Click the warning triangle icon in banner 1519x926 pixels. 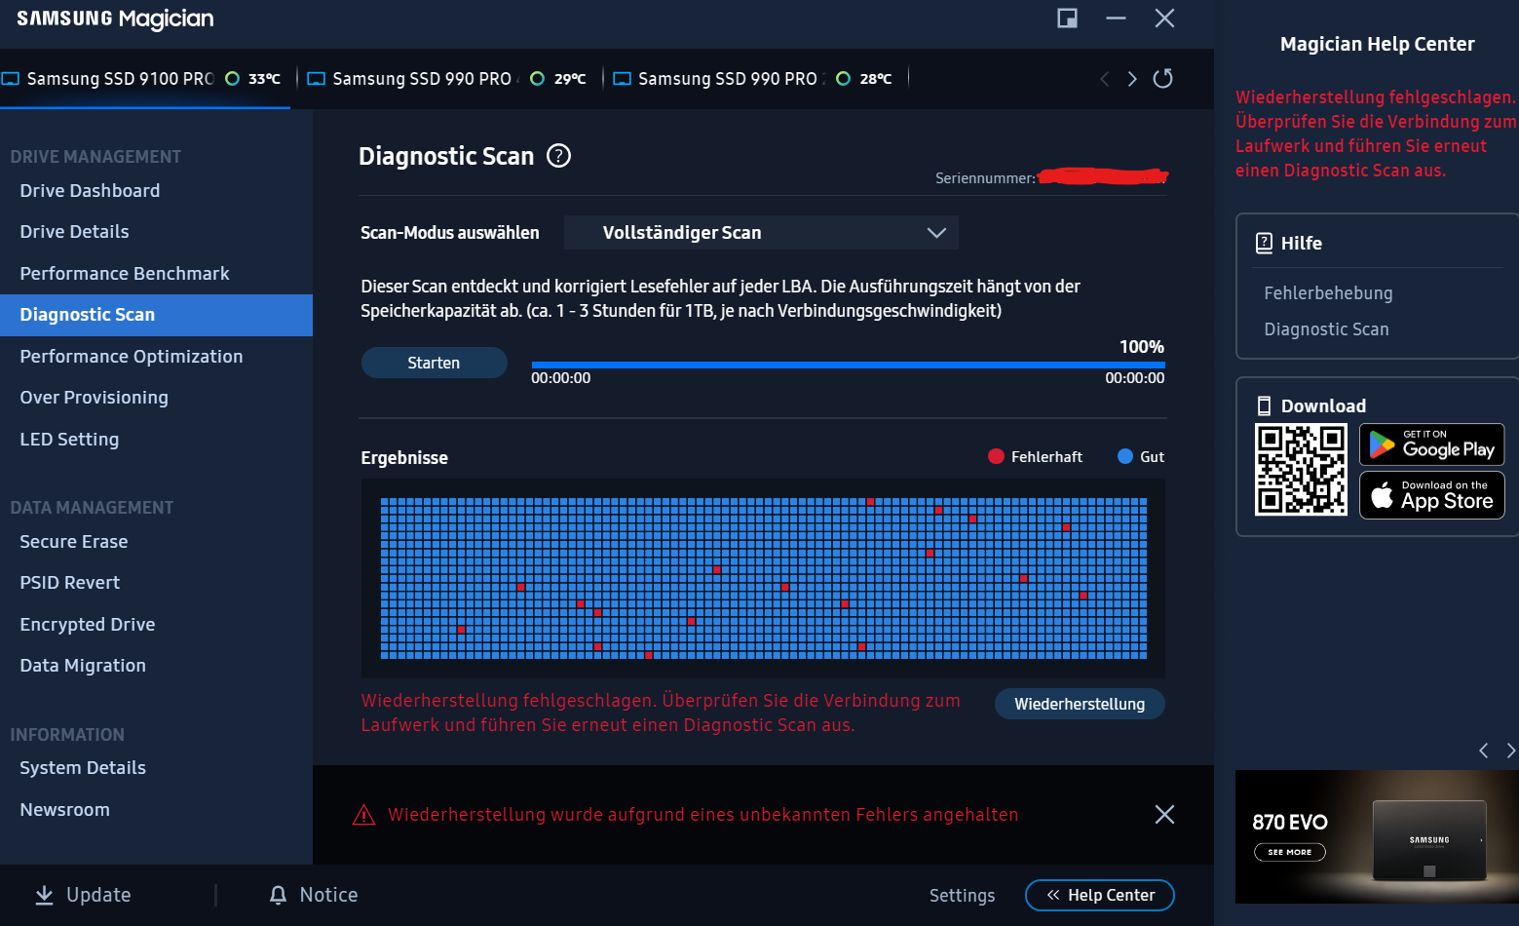pyautogui.click(x=363, y=815)
